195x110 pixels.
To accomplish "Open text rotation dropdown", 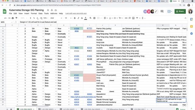I will tap(120, 18).
